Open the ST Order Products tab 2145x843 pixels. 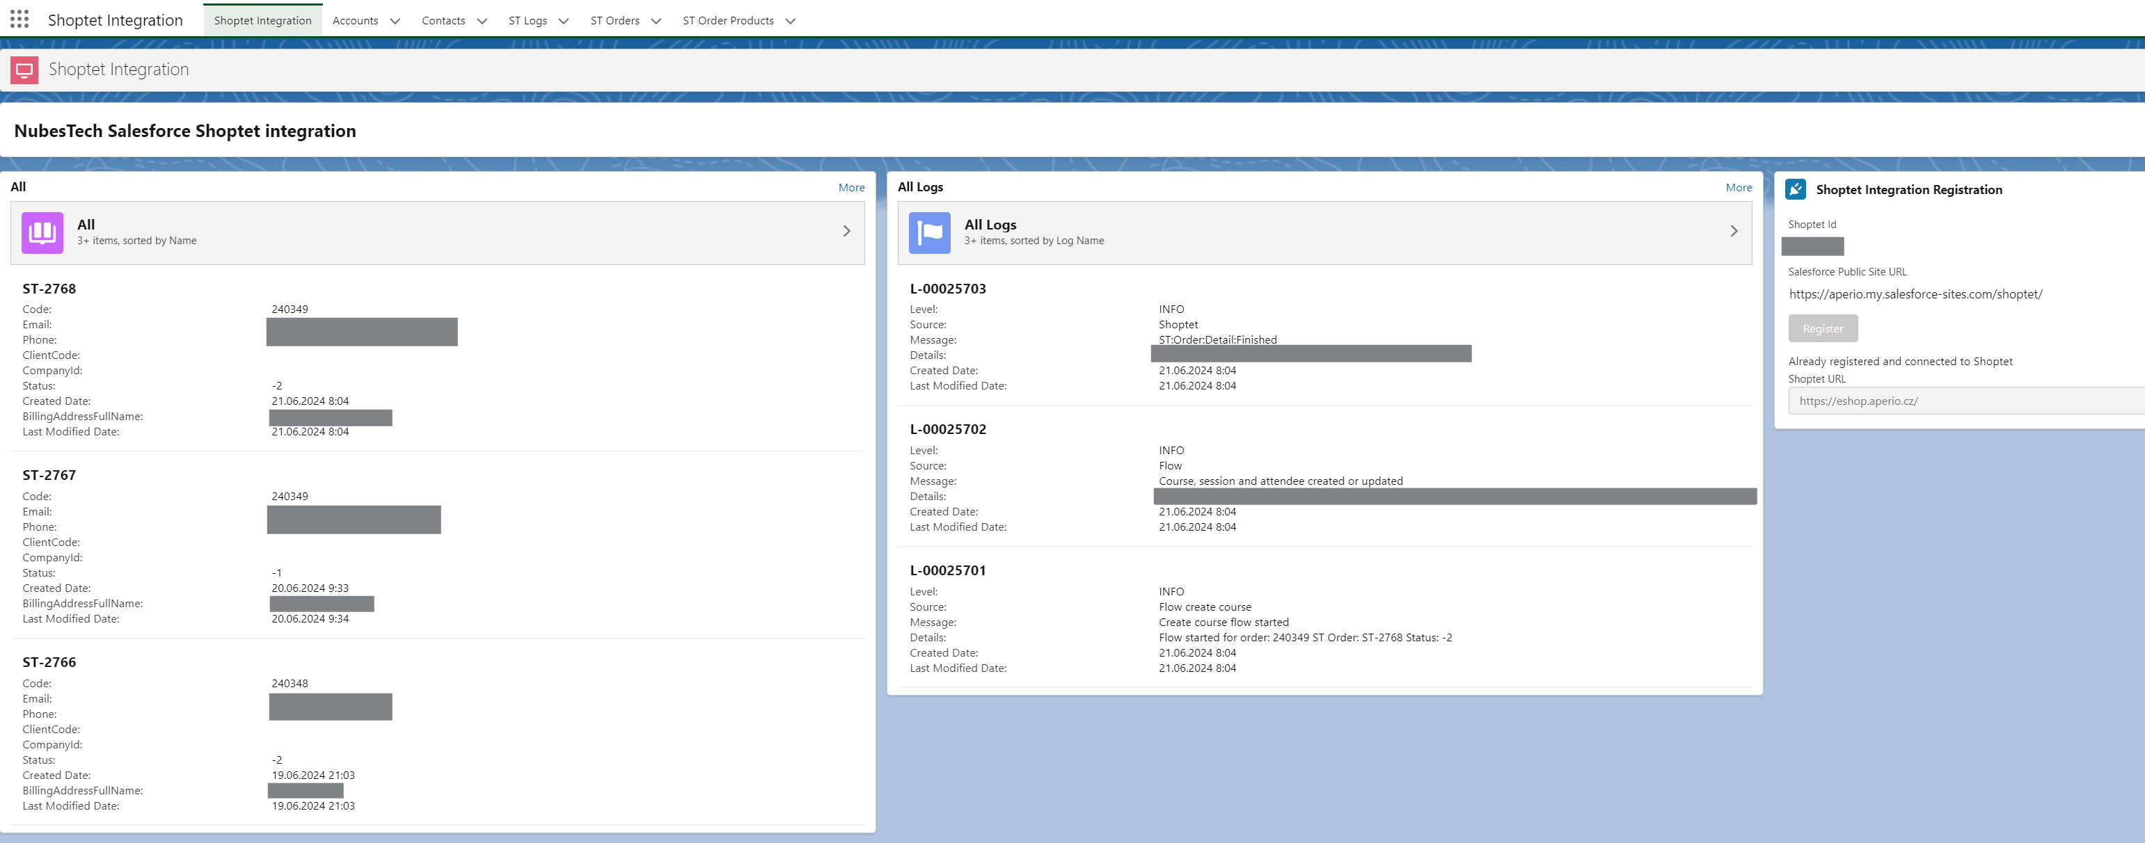click(728, 21)
